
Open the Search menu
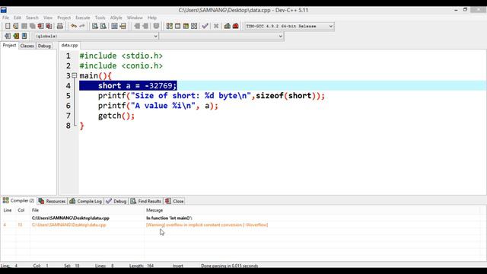pos(32,18)
